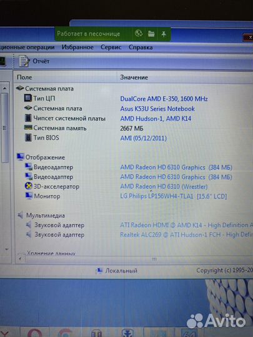Open the AMD Radeon HD 6310 (Wrestler) link
253x337 pixels.
pos(164,187)
